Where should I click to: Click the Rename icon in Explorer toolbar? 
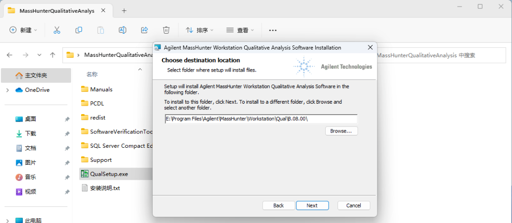122,30
